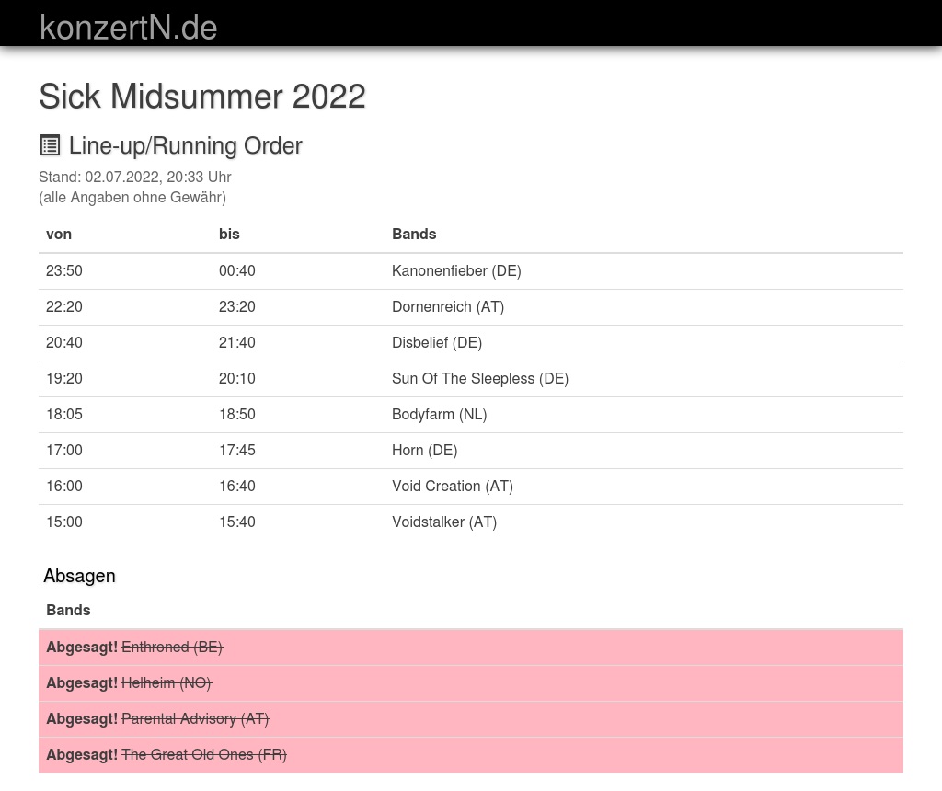Viewport: 942px width, 791px height.
Task: Click the Disbelief (DE) row
Action: [x=437, y=342]
